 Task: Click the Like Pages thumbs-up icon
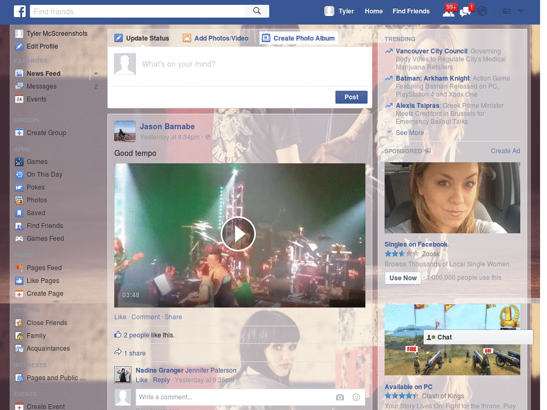[19, 281]
